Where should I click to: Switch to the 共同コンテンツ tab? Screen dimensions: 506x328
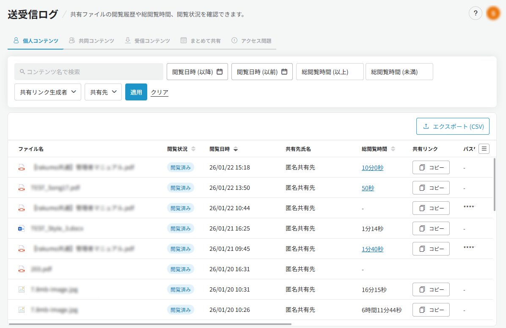pos(91,41)
